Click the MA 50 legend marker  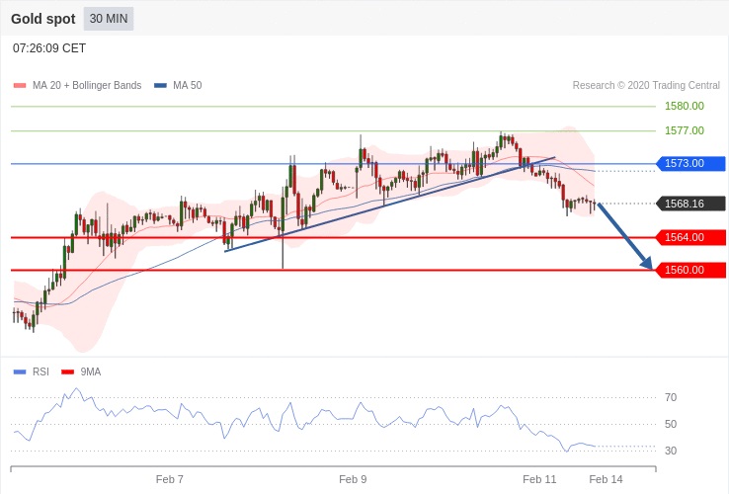tap(160, 86)
